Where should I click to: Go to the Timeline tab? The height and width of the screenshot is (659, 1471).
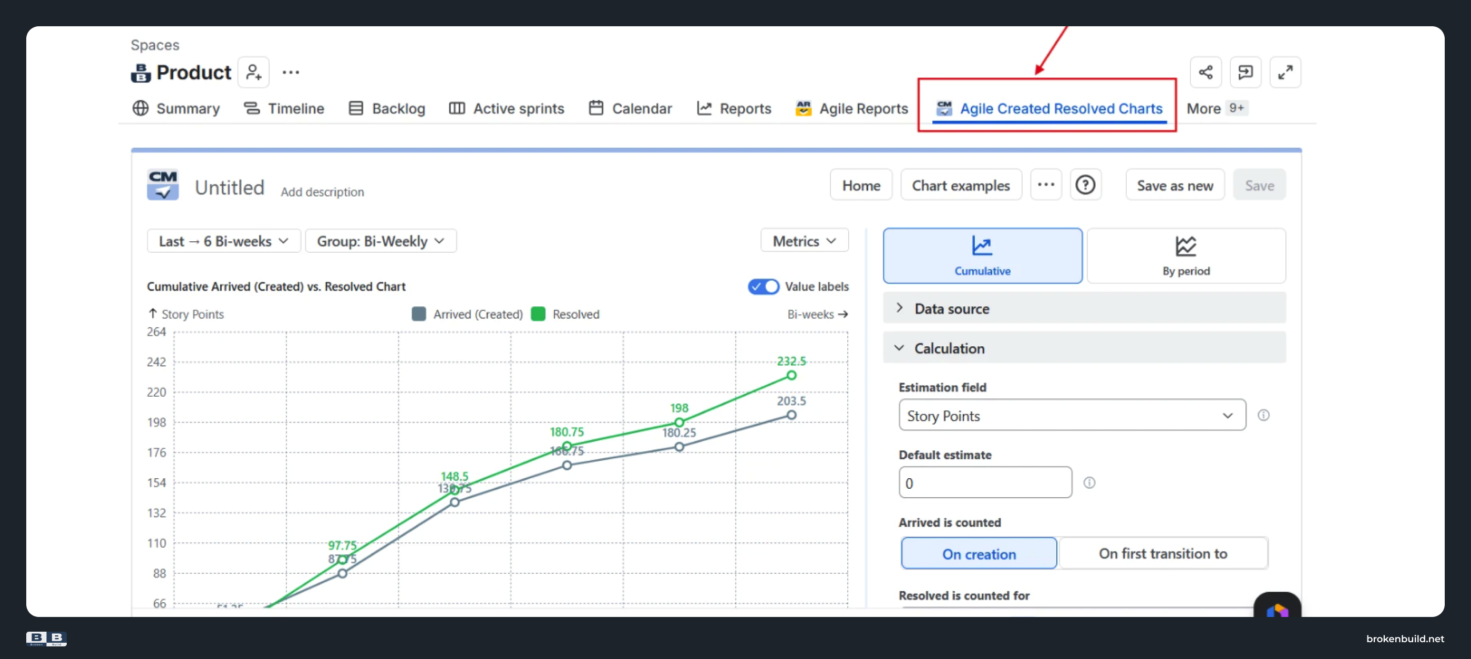(284, 108)
